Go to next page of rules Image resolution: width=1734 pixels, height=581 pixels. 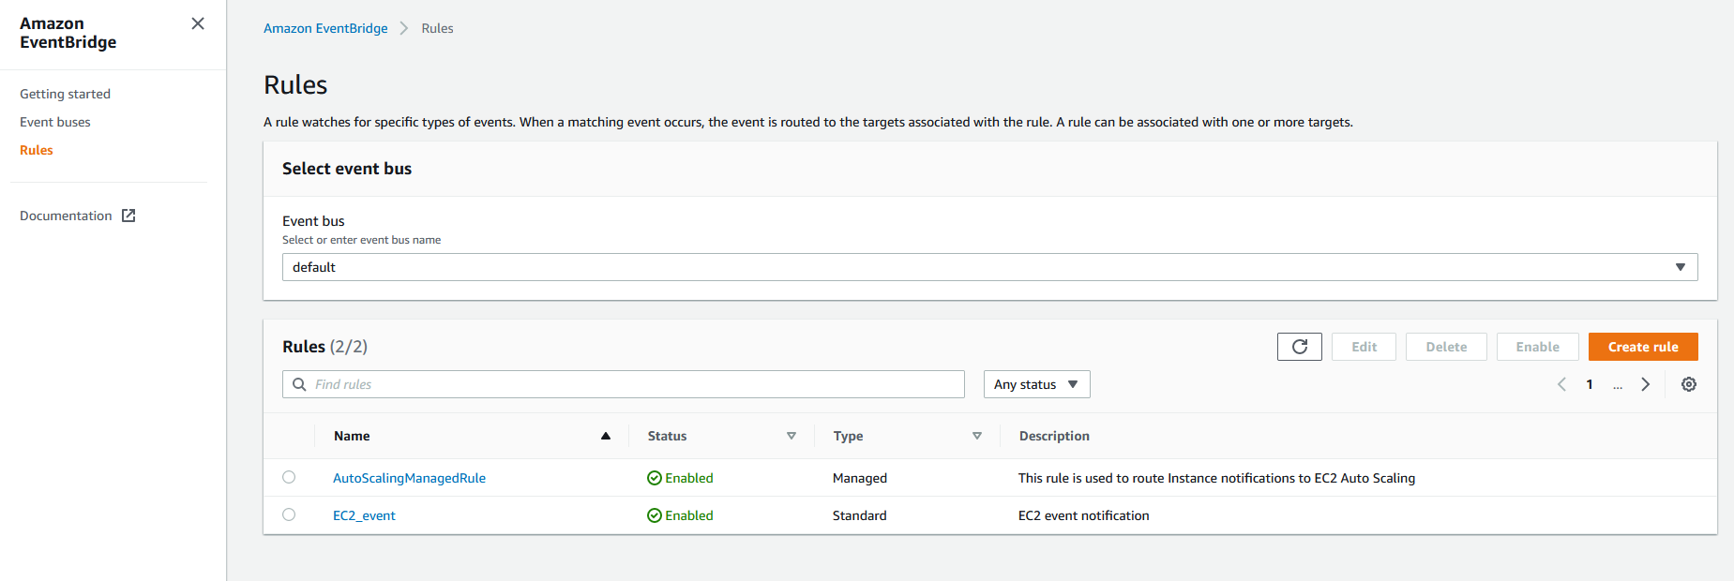pyautogui.click(x=1645, y=384)
